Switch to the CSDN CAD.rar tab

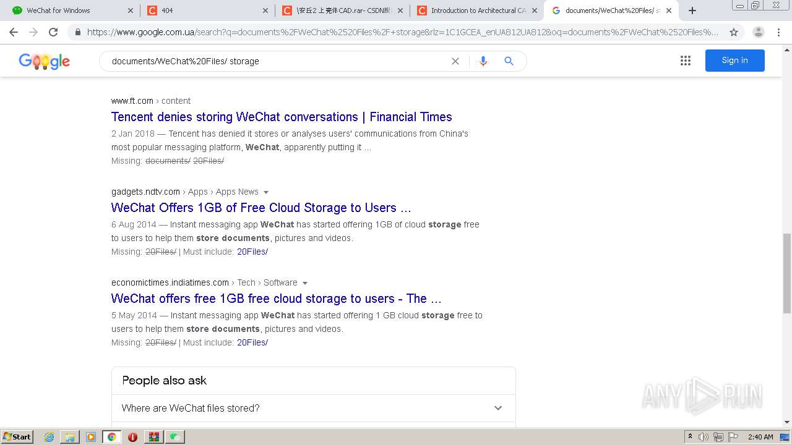pos(342,11)
